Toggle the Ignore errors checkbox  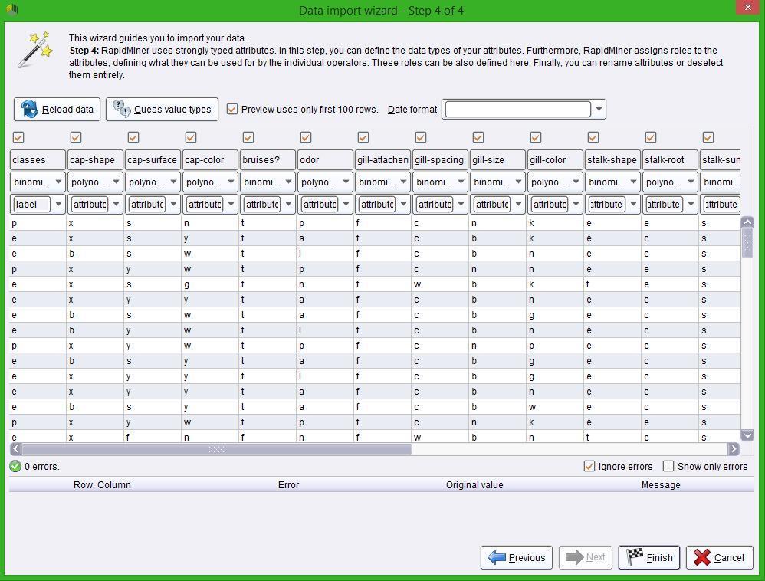click(x=589, y=466)
